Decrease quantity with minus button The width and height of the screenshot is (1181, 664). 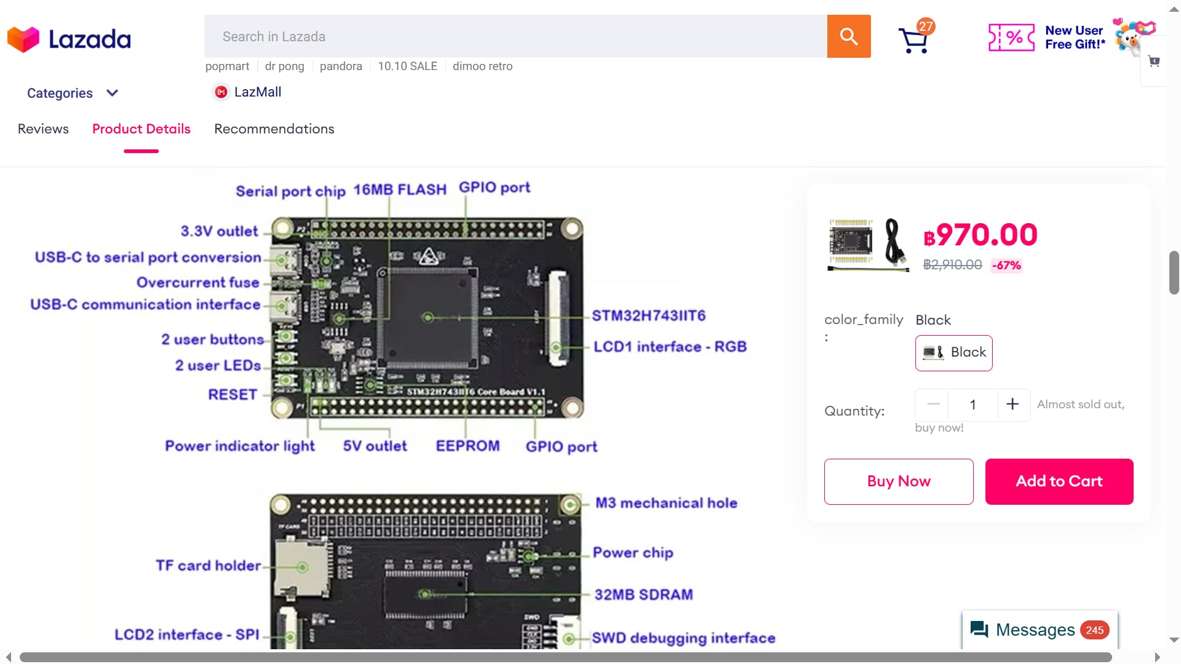coord(932,405)
